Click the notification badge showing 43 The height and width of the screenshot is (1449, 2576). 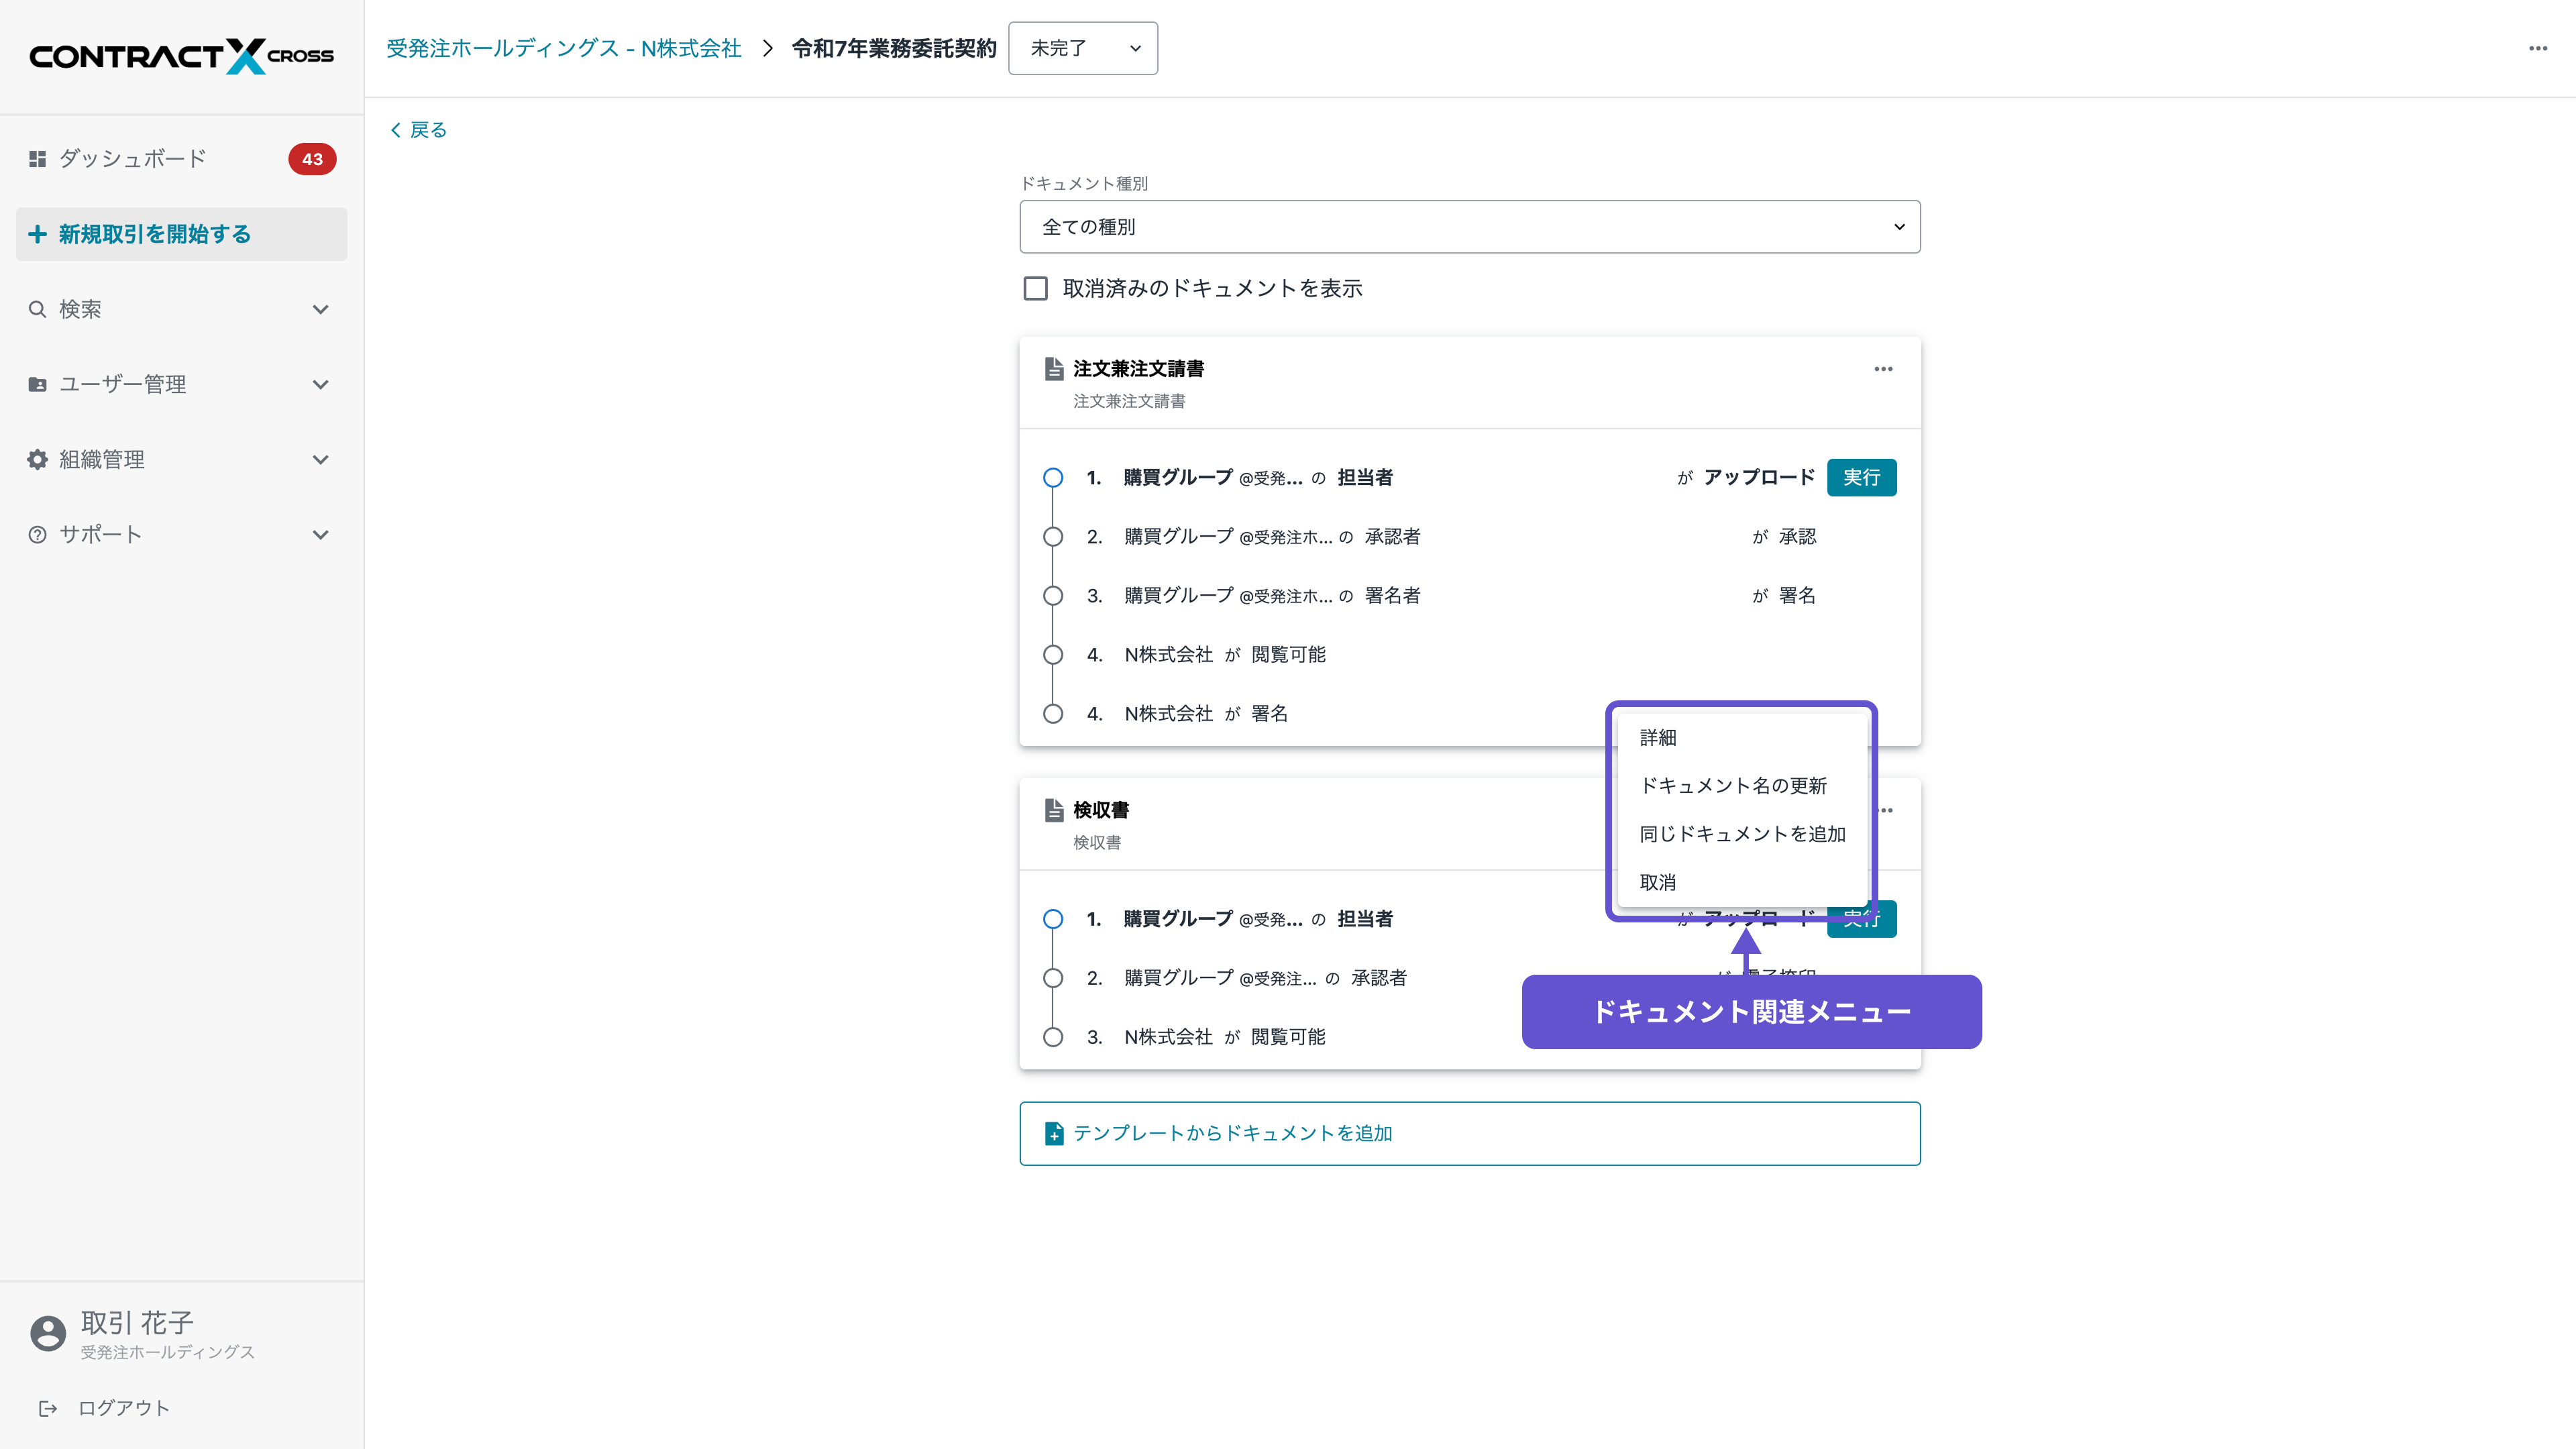click(x=312, y=159)
